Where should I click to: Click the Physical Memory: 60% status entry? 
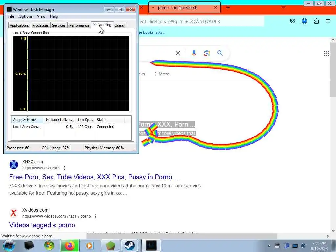pyautogui.click(x=104, y=148)
